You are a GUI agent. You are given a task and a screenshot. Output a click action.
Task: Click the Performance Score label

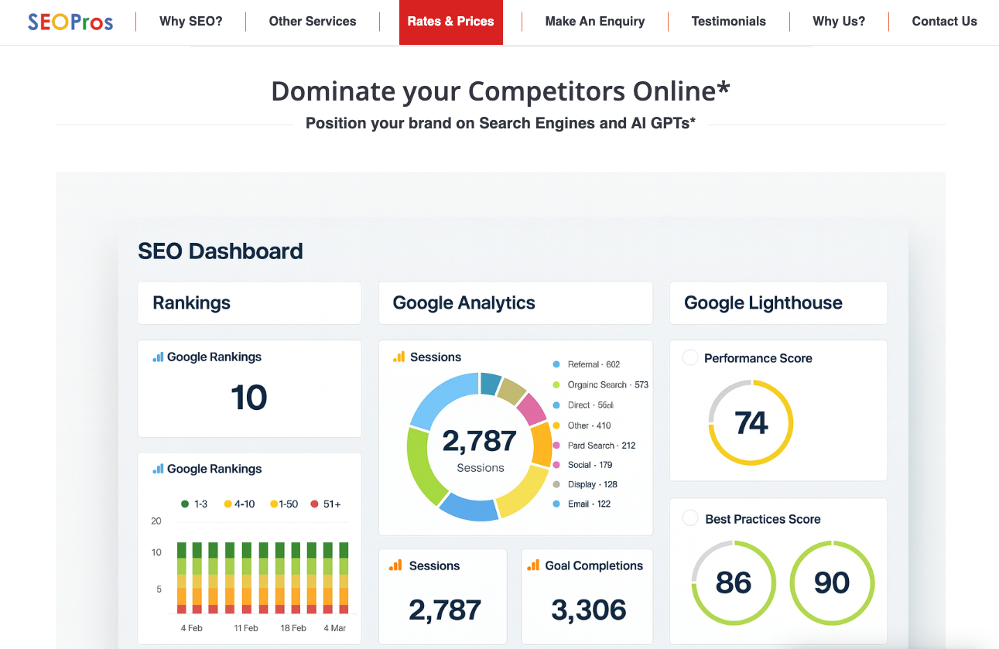(x=758, y=358)
